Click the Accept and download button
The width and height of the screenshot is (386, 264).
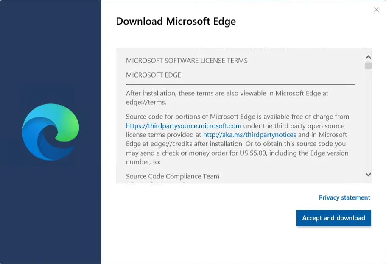333,218
